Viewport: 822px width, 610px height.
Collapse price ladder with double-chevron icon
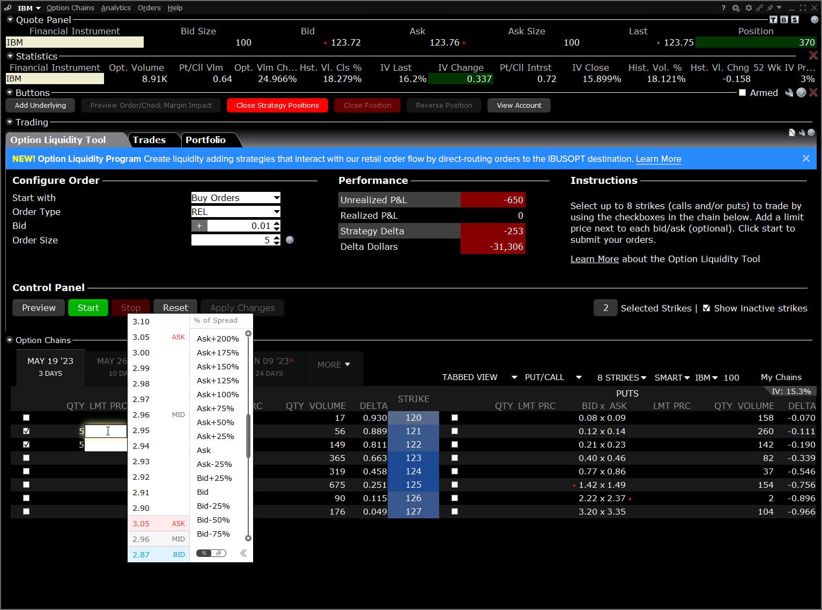point(243,553)
